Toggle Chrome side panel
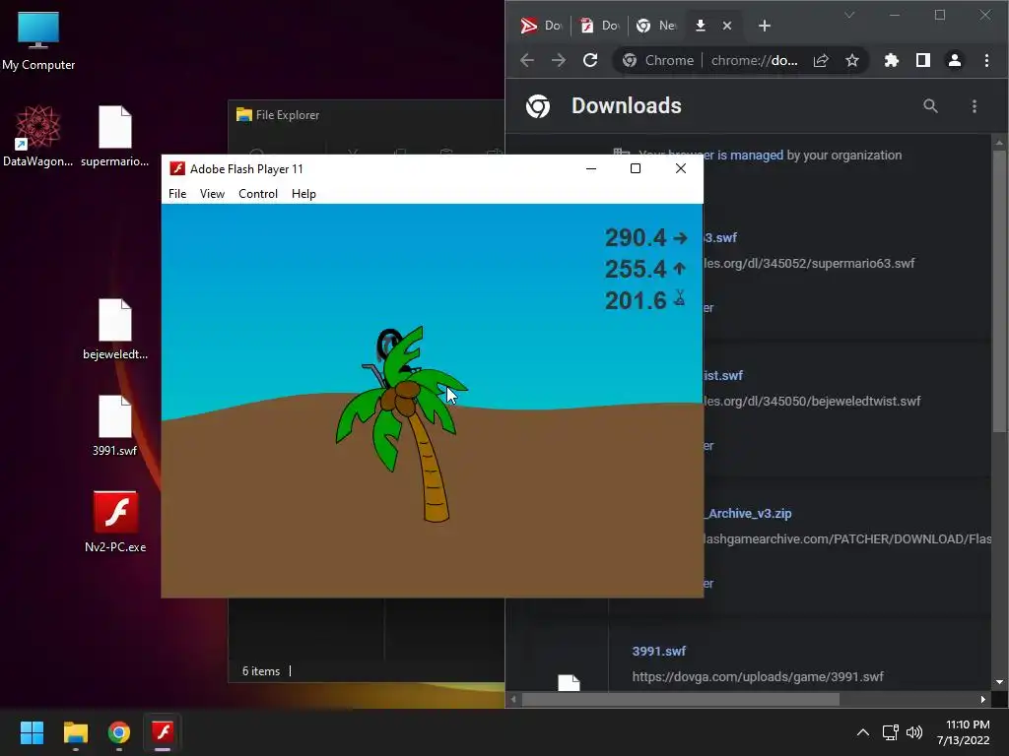This screenshot has height=756, width=1009. (922, 60)
